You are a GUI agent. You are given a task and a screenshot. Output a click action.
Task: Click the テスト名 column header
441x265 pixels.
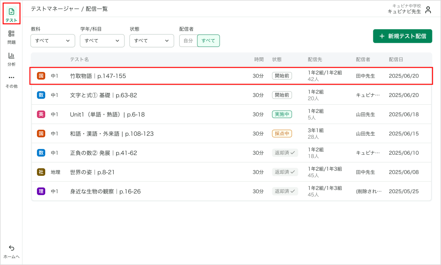(79, 59)
